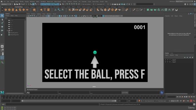196x110 pixels.
Task: Toggle visibility V of layer2
Action: pyautogui.click(x=165, y=60)
